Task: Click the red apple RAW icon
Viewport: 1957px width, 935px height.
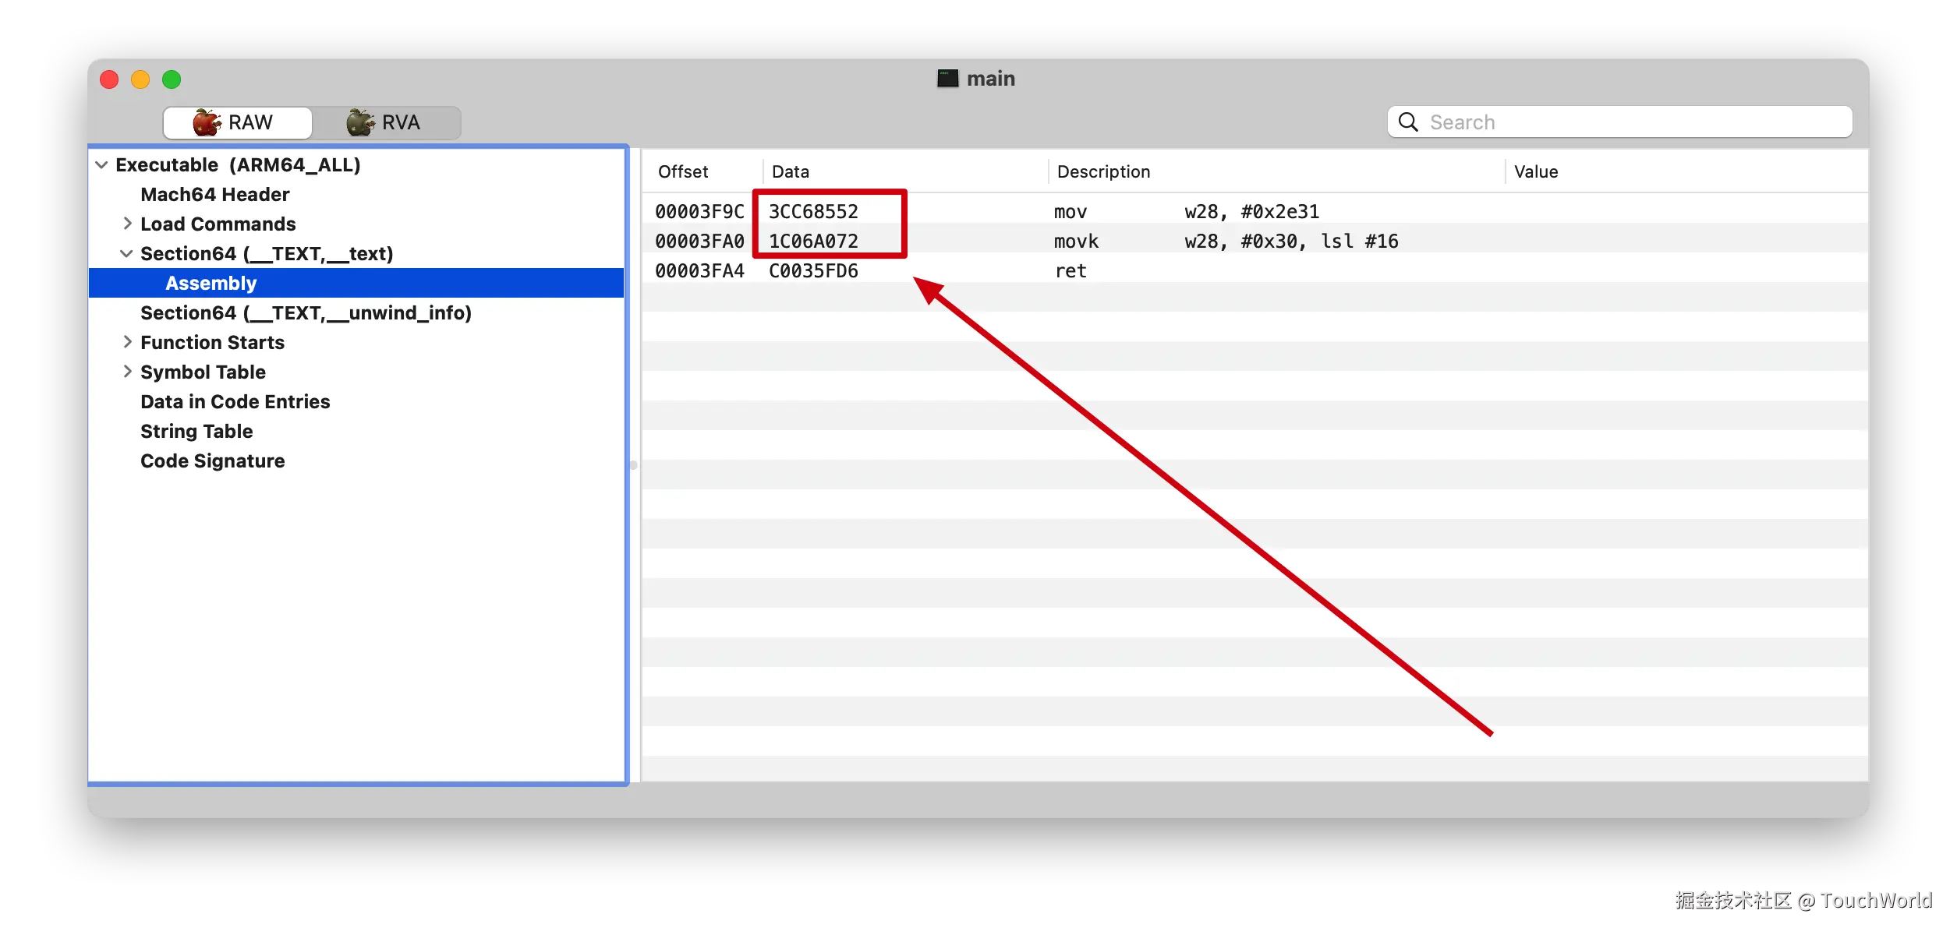Action: pyautogui.click(x=207, y=122)
